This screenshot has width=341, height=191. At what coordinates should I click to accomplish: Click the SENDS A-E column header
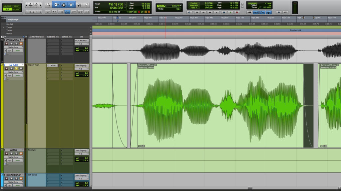coord(67,37)
